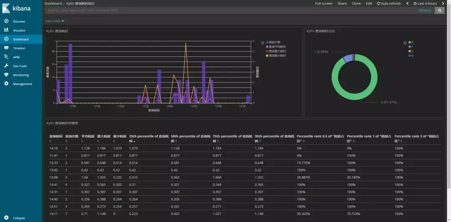Sort table by 最少耗时 column arrows
The height and width of the screenshot is (222, 451).
[114, 141]
